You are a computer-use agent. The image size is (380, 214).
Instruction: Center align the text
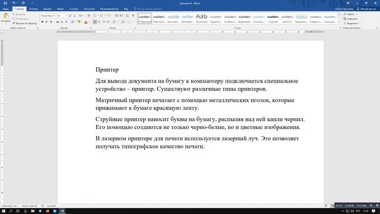99,22
